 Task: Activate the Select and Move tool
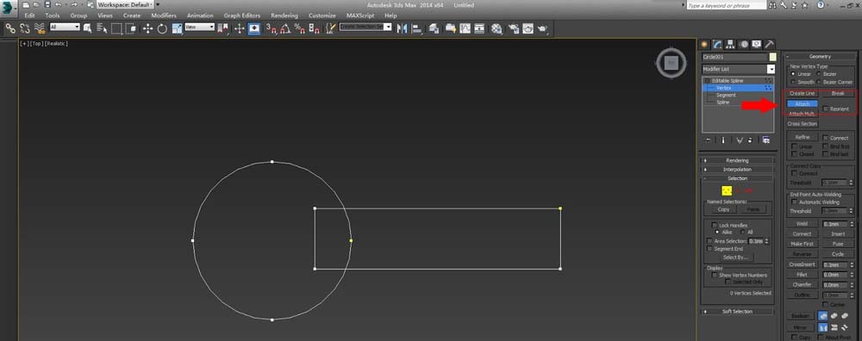[x=147, y=28]
